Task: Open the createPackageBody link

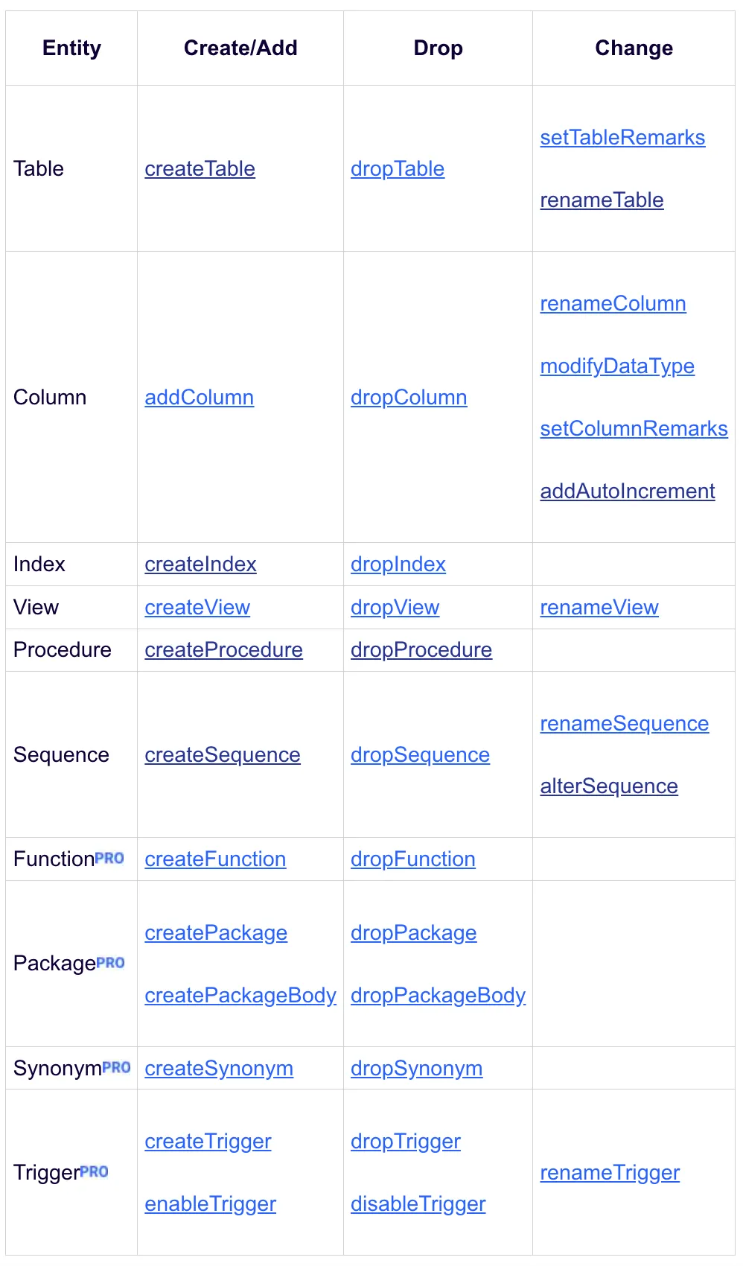Action: 240,996
